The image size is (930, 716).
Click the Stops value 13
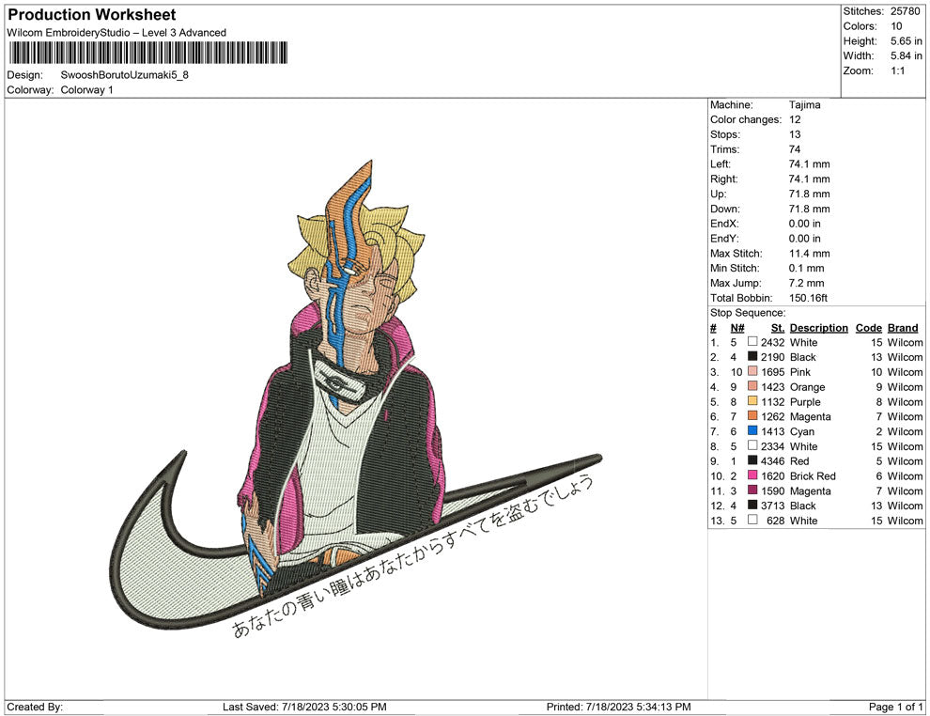795,134
